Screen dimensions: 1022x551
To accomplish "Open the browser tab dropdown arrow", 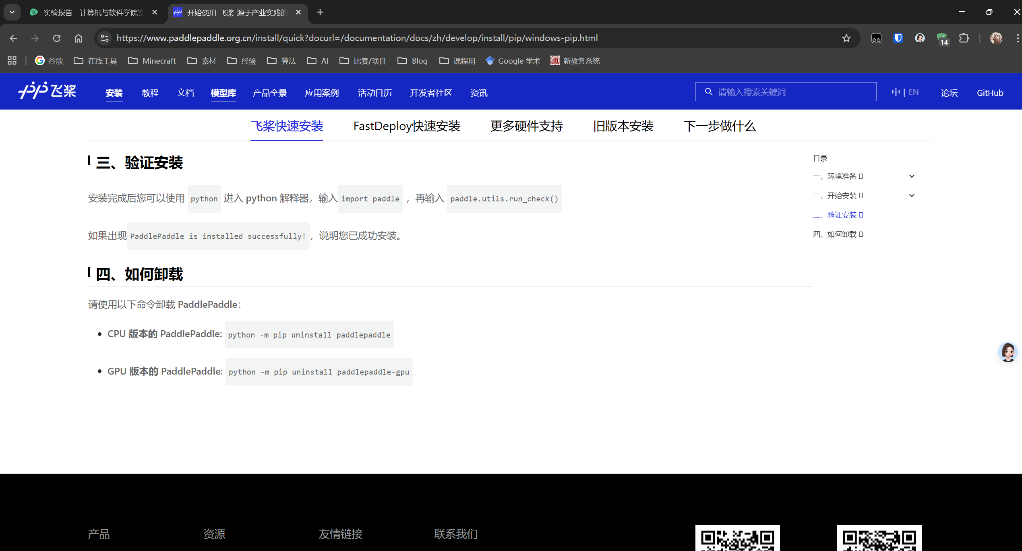I will [12, 12].
